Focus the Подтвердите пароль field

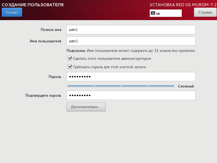tap(131, 95)
